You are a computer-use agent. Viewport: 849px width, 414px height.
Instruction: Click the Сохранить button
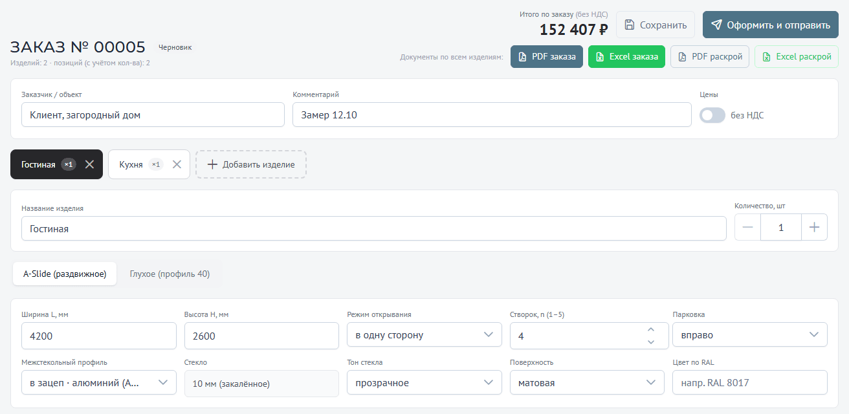tap(656, 25)
